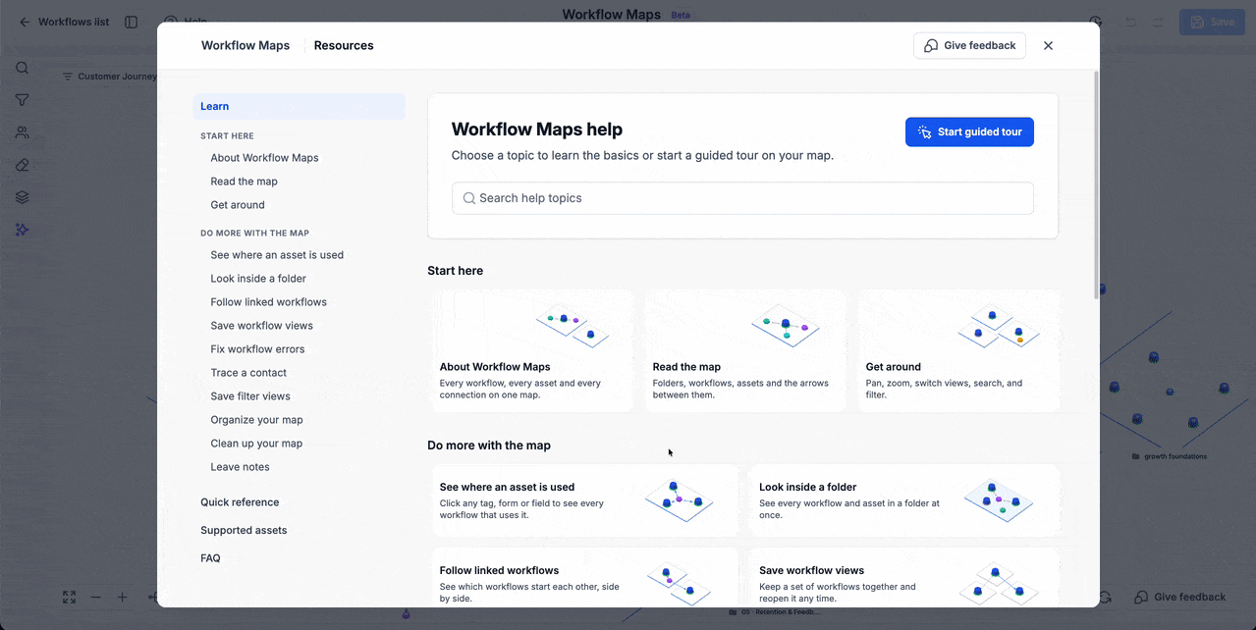This screenshot has height=630, width=1256.
Task: Zoom out with the minus icon
Action: pos(95,597)
